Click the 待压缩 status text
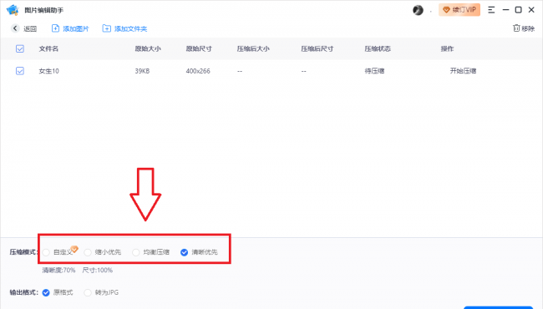This screenshot has height=309, width=543. pos(374,71)
